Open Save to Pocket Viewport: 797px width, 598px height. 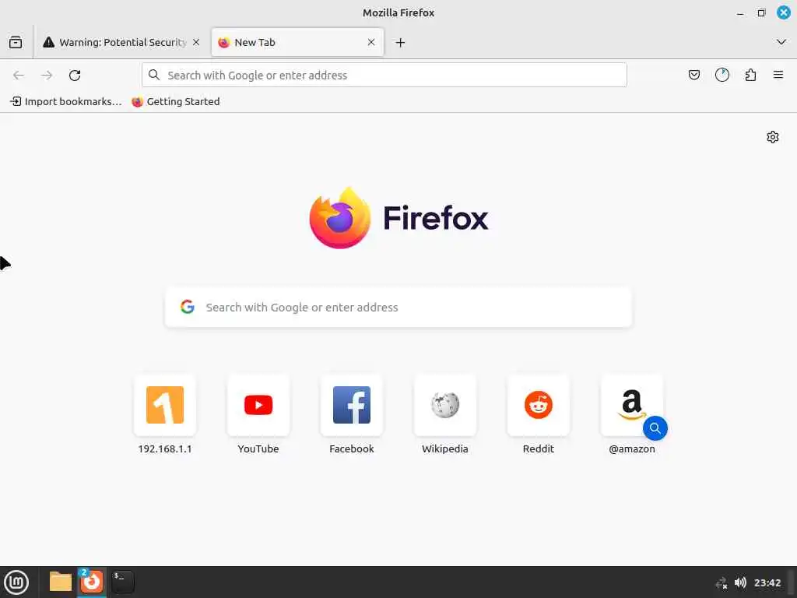pos(693,76)
